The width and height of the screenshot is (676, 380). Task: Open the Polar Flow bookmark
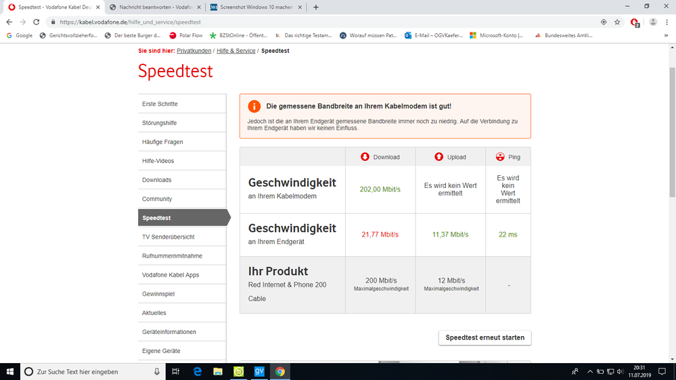185,35
